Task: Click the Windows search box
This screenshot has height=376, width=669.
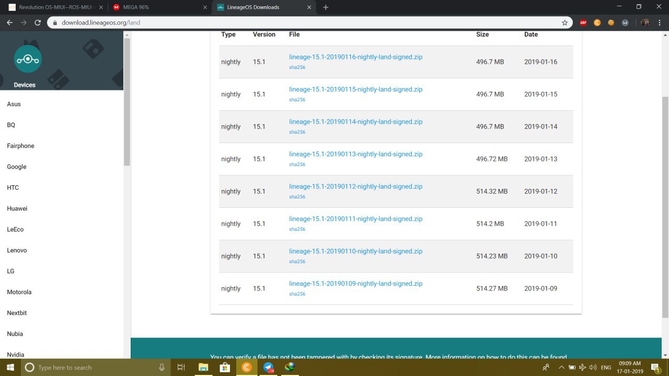Action: click(x=95, y=367)
